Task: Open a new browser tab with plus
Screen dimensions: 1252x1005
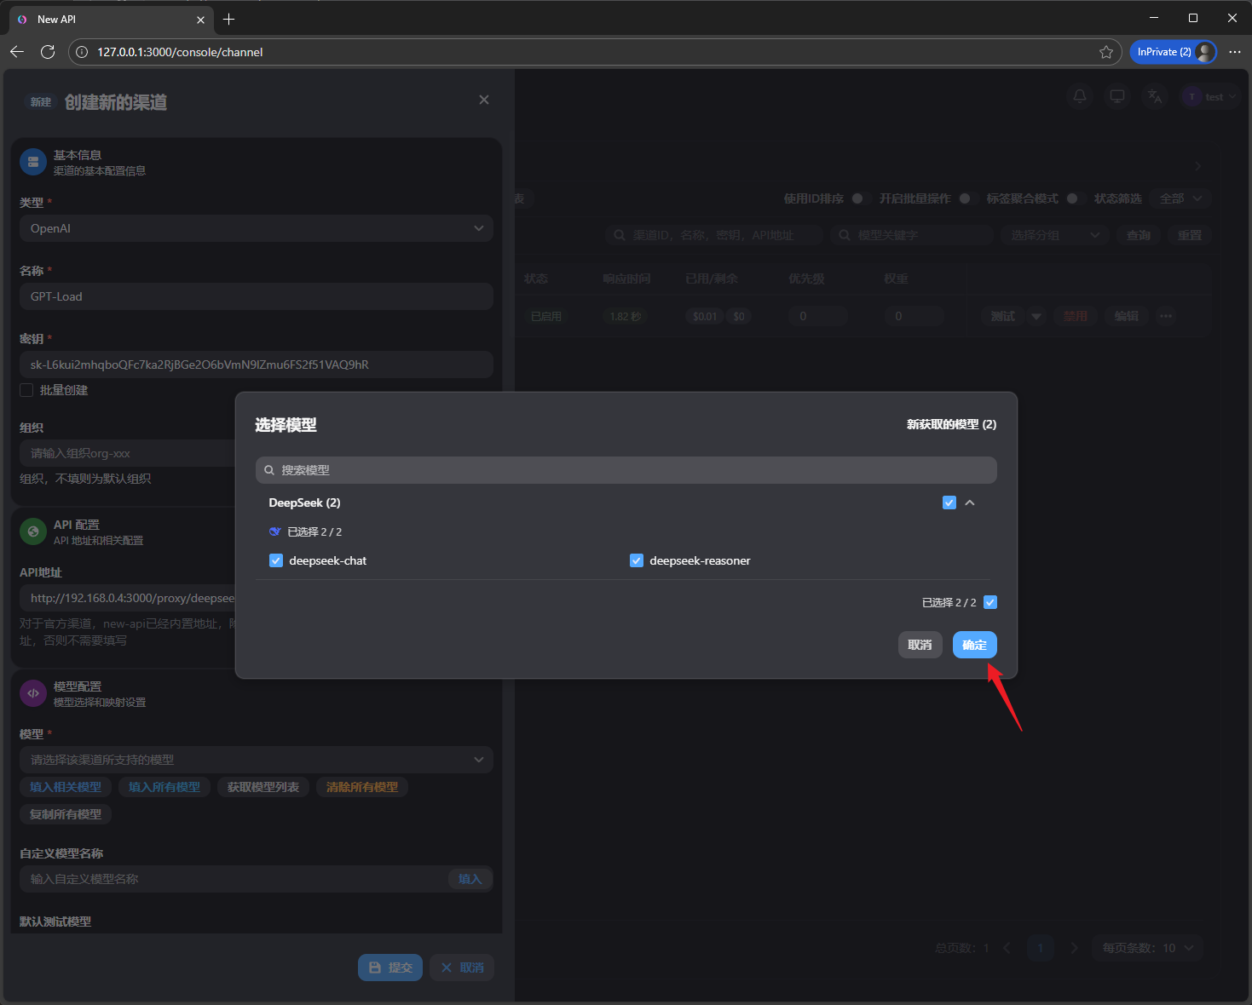Action: (228, 19)
